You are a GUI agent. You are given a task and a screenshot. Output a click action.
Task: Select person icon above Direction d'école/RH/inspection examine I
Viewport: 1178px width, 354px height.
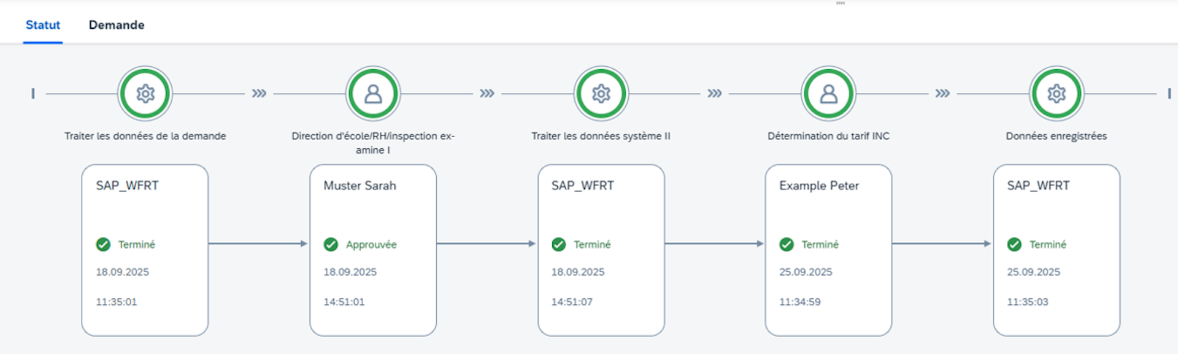(x=373, y=94)
